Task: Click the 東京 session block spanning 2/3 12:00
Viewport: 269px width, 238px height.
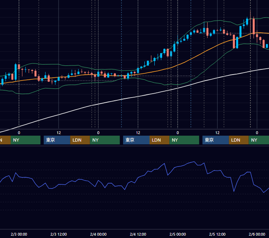Action: (57, 140)
